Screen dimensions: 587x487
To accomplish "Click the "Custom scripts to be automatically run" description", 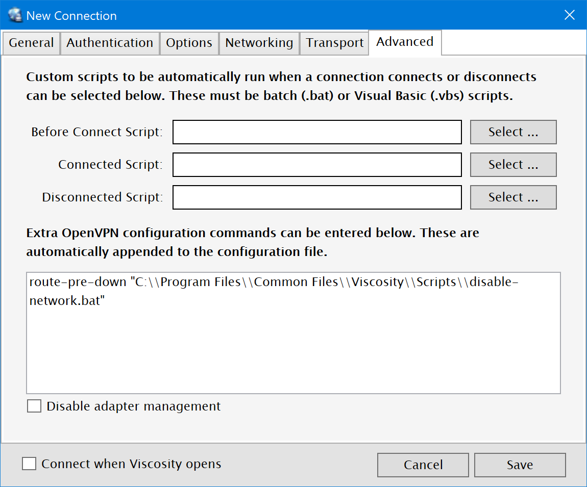I will point(281,86).
